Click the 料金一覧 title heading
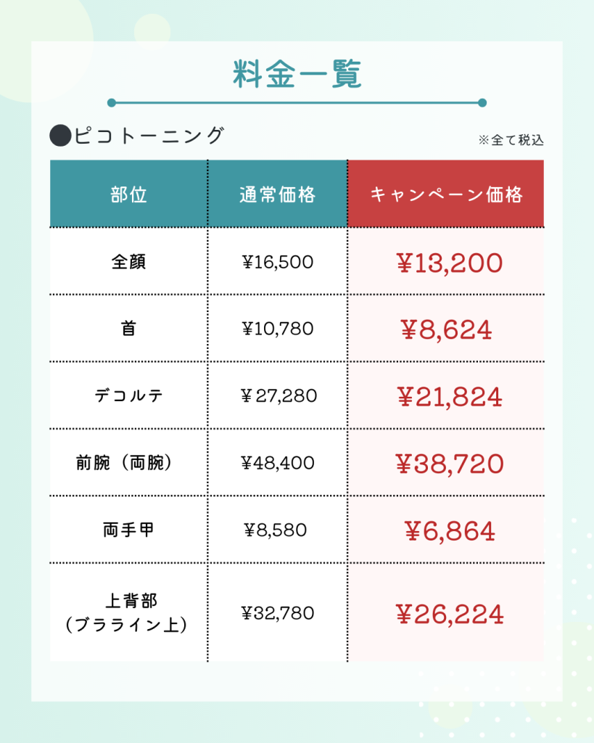Viewport: 594px width, 743px height. tap(297, 74)
